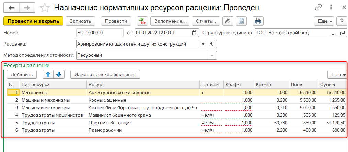
Task: Open calendar picker for document date
Action: (x=194, y=33)
